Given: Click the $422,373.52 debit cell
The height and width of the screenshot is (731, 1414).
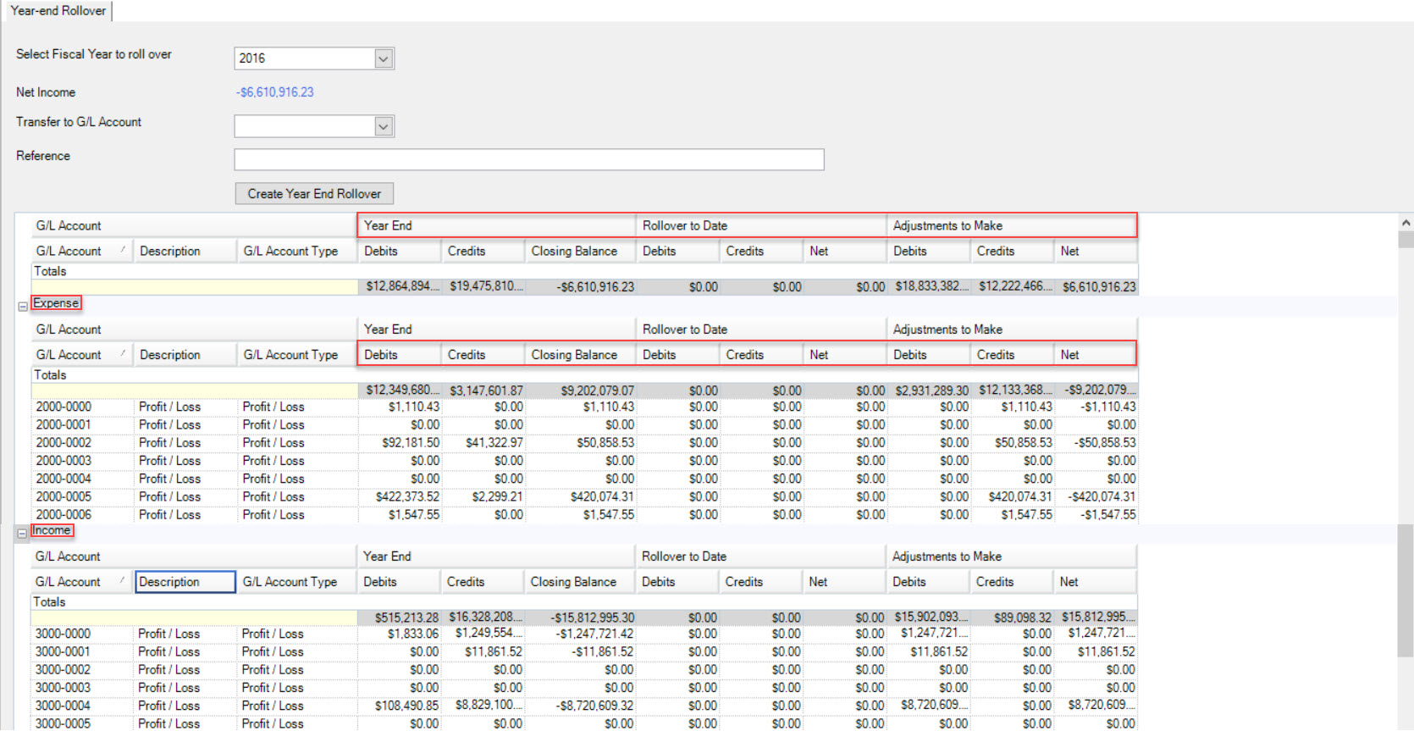Looking at the screenshot, I should pyautogui.click(x=400, y=497).
